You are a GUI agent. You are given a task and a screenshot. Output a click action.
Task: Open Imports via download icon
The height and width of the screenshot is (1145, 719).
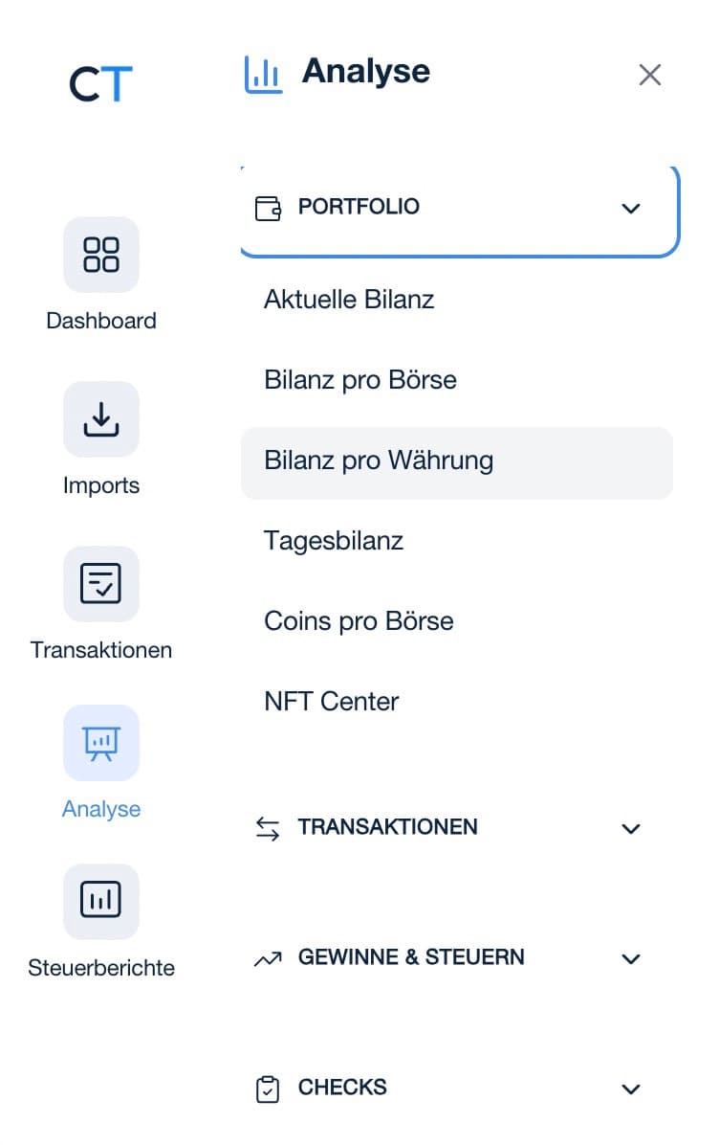pyautogui.click(x=101, y=419)
